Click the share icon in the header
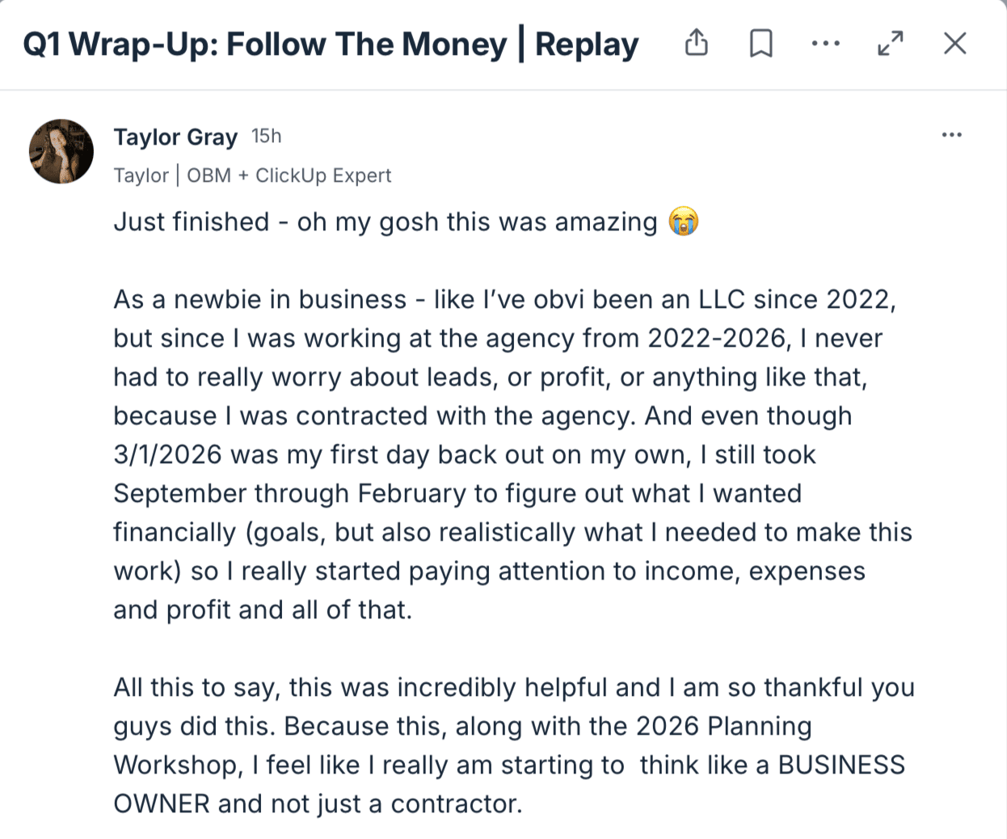1007x839 pixels. click(x=696, y=43)
